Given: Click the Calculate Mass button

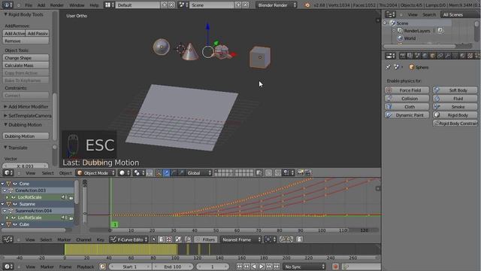Looking at the screenshot, I should point(26,65).
